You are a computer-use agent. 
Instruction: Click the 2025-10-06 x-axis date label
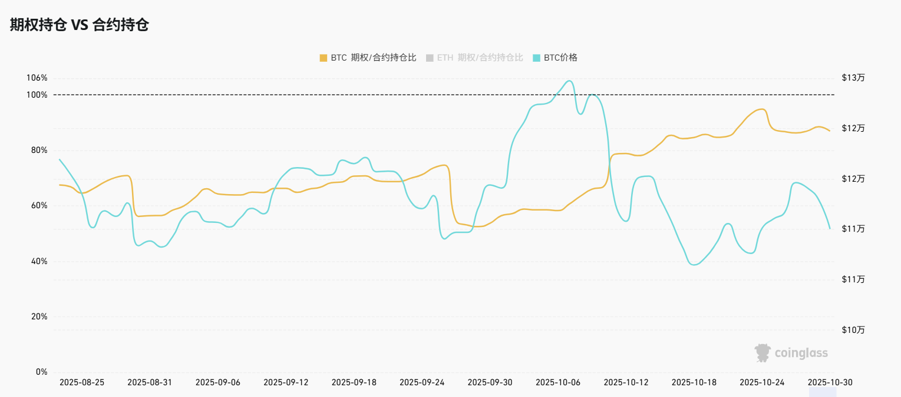click(557, 382)
